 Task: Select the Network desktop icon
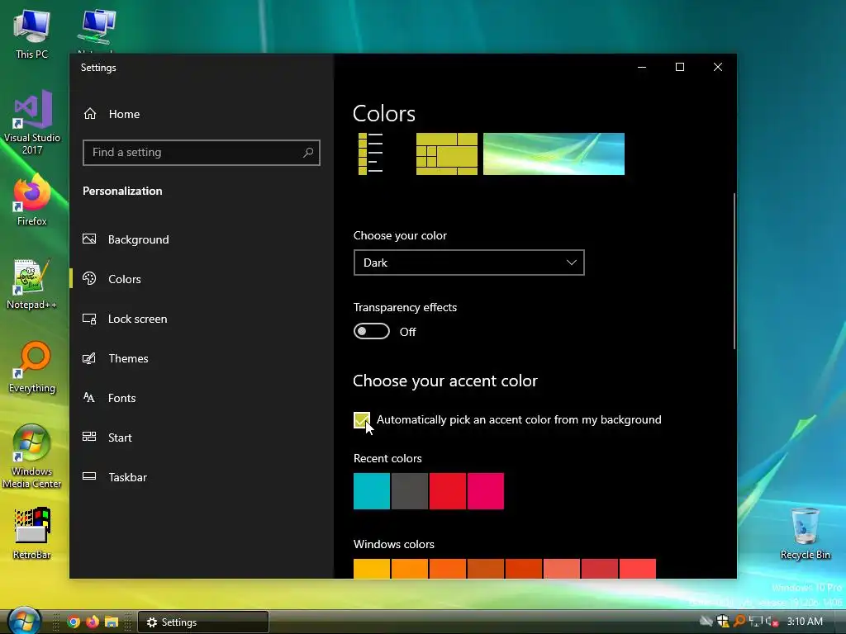96,30
